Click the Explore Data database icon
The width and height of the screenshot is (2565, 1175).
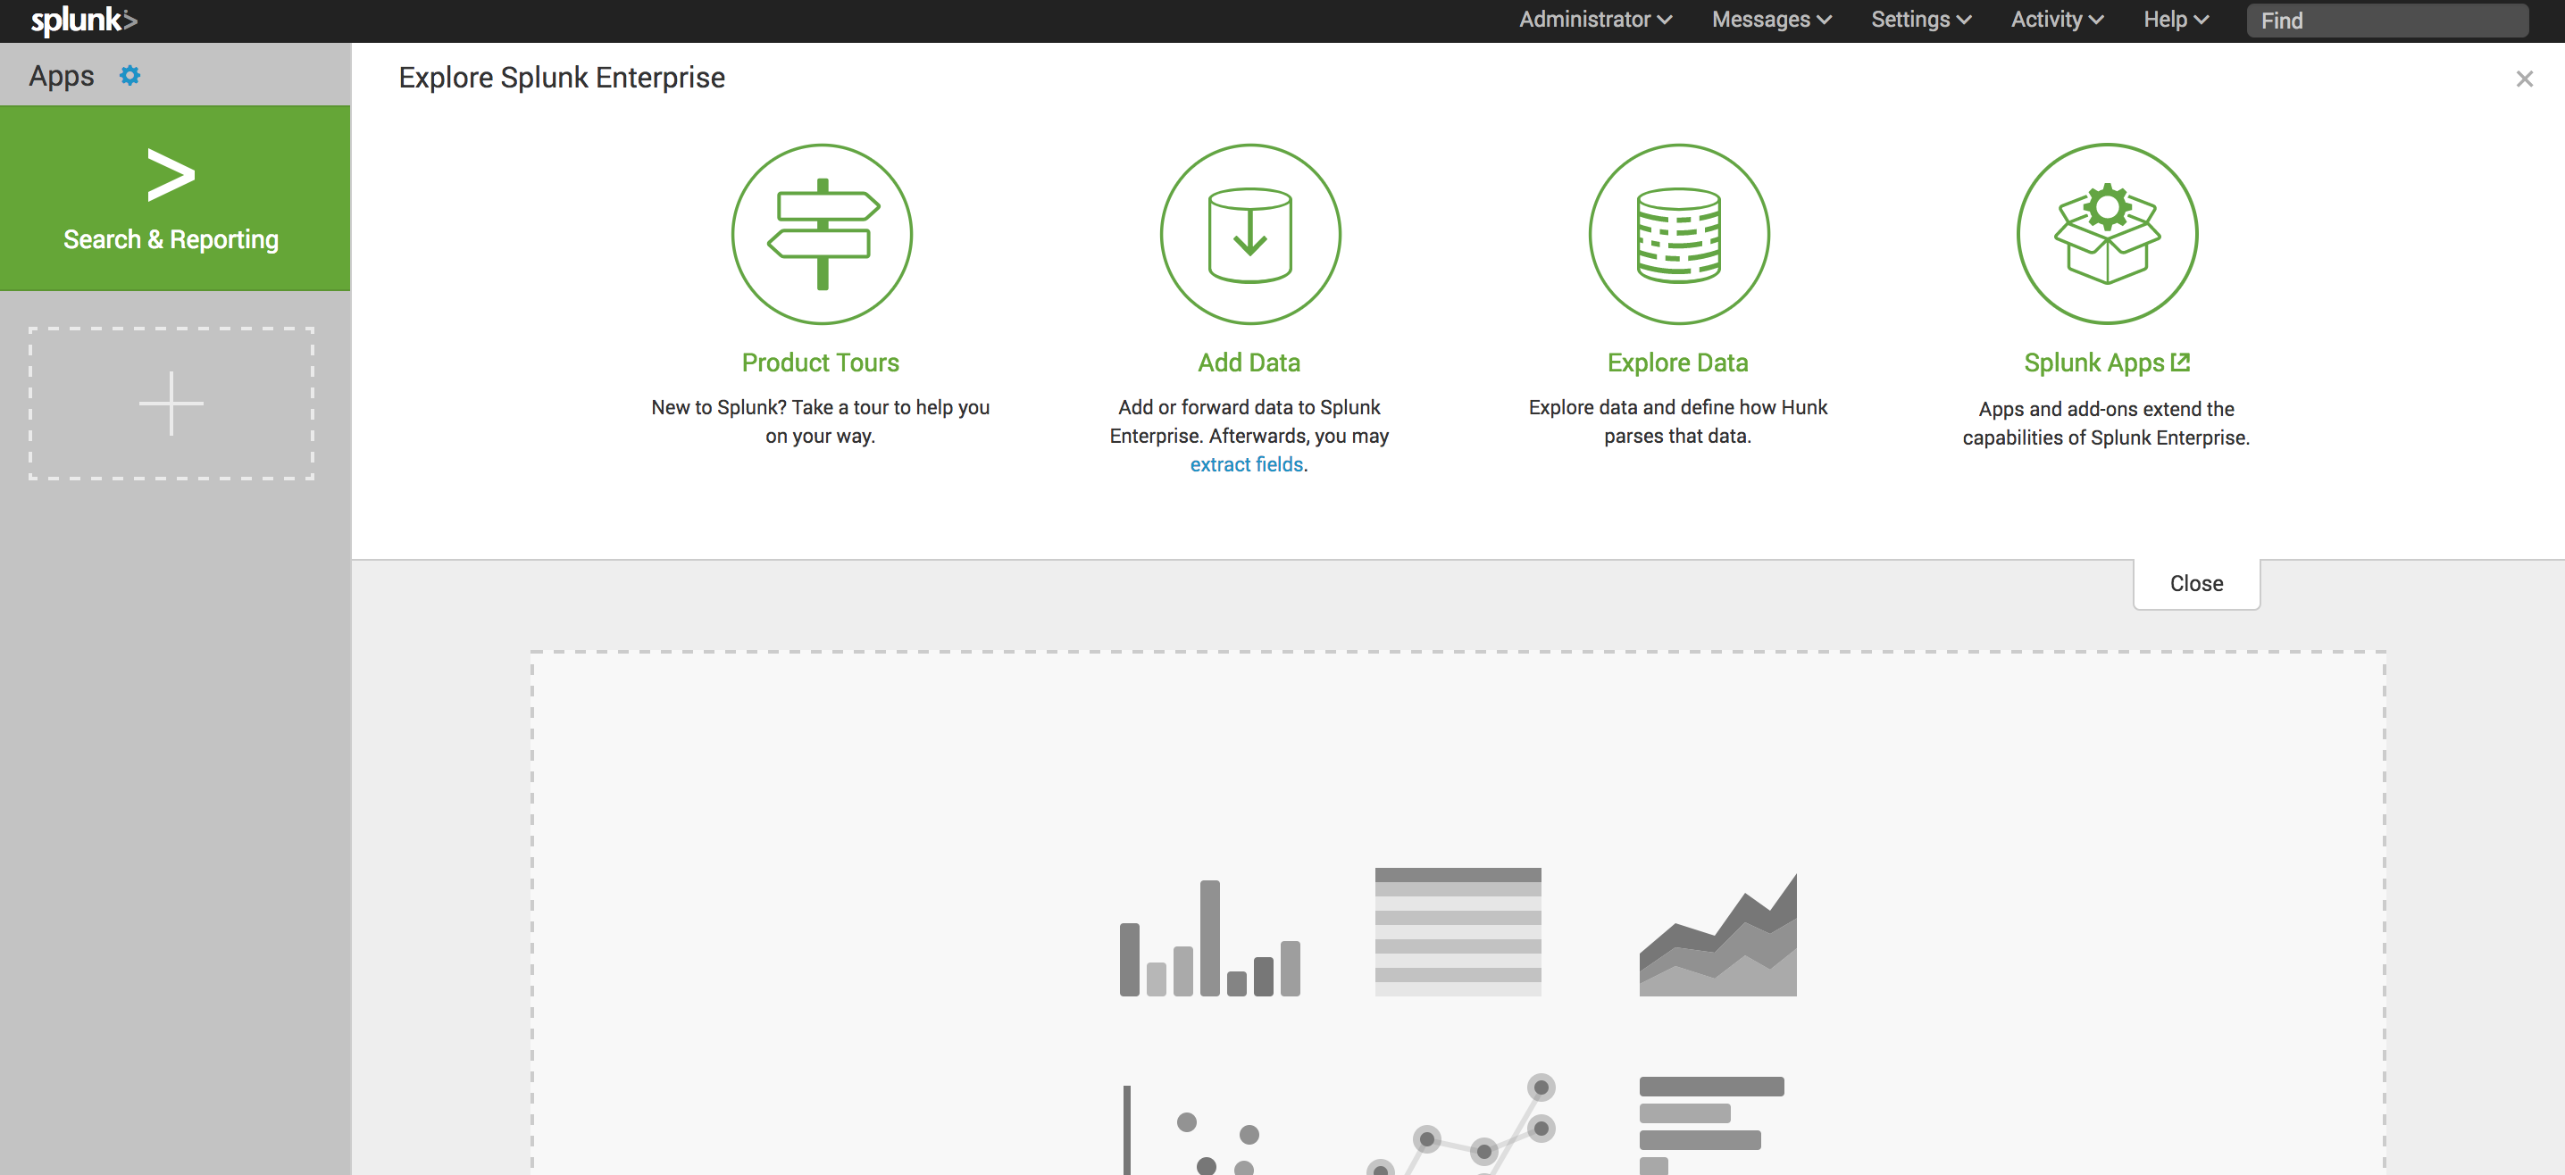[1679, 234]
